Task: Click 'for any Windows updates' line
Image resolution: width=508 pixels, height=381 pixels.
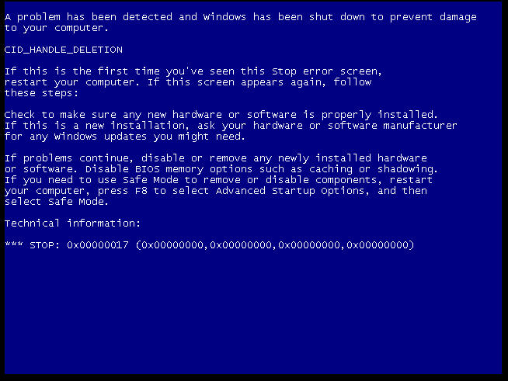Action: (75, 137)
